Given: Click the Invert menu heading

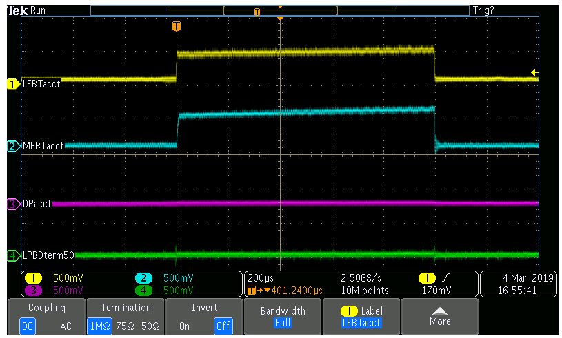Looking at the screenshot, I should (204, 308).
